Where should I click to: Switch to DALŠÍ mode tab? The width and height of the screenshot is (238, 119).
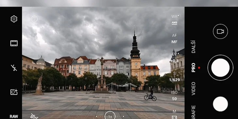coord(194,47)
